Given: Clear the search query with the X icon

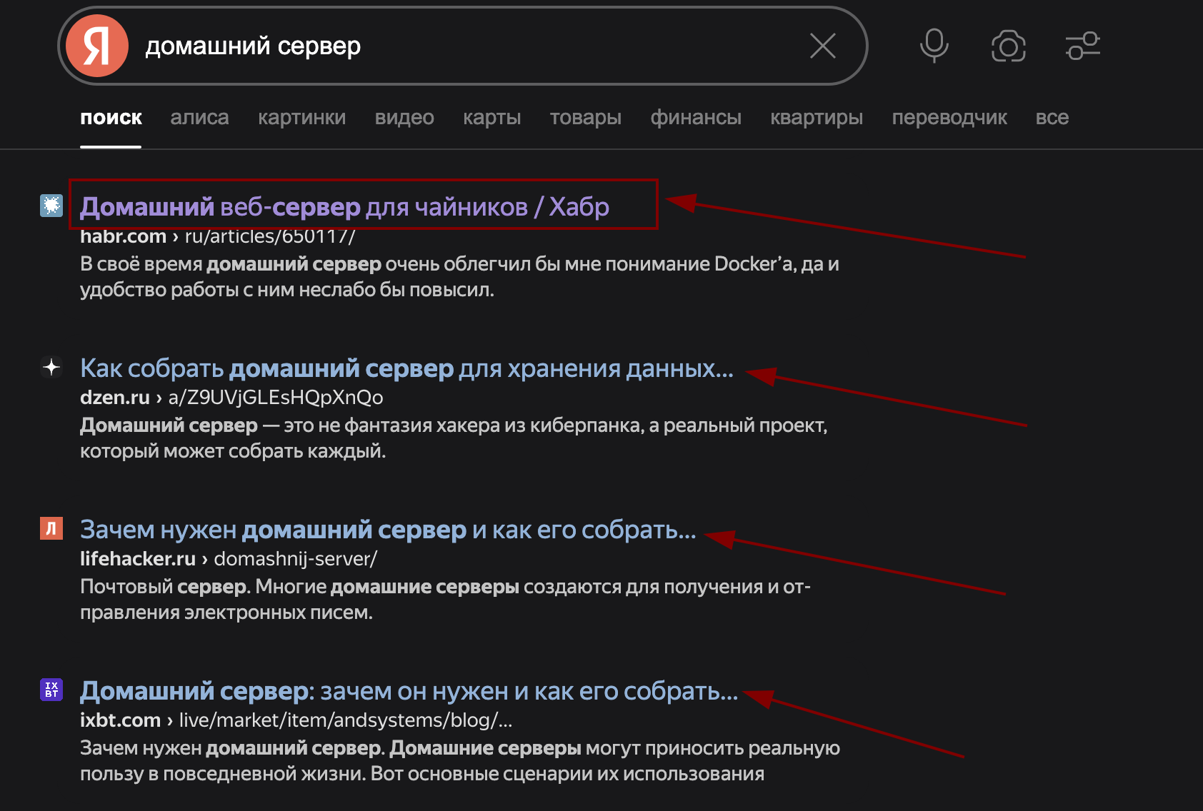Looking at the screenshot, I should pos(822,46).
